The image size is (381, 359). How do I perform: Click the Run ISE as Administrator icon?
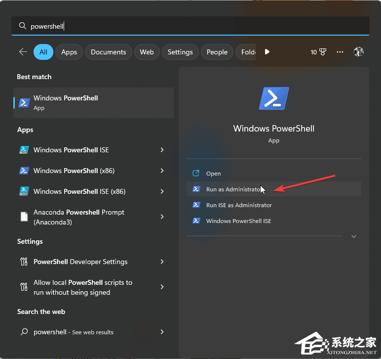coord(196,205)
